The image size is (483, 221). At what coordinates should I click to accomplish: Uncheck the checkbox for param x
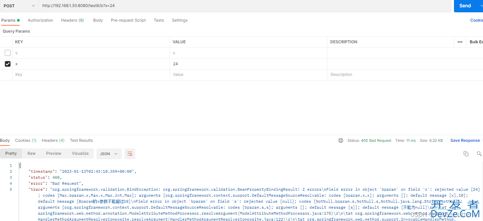tap(8, 64)
